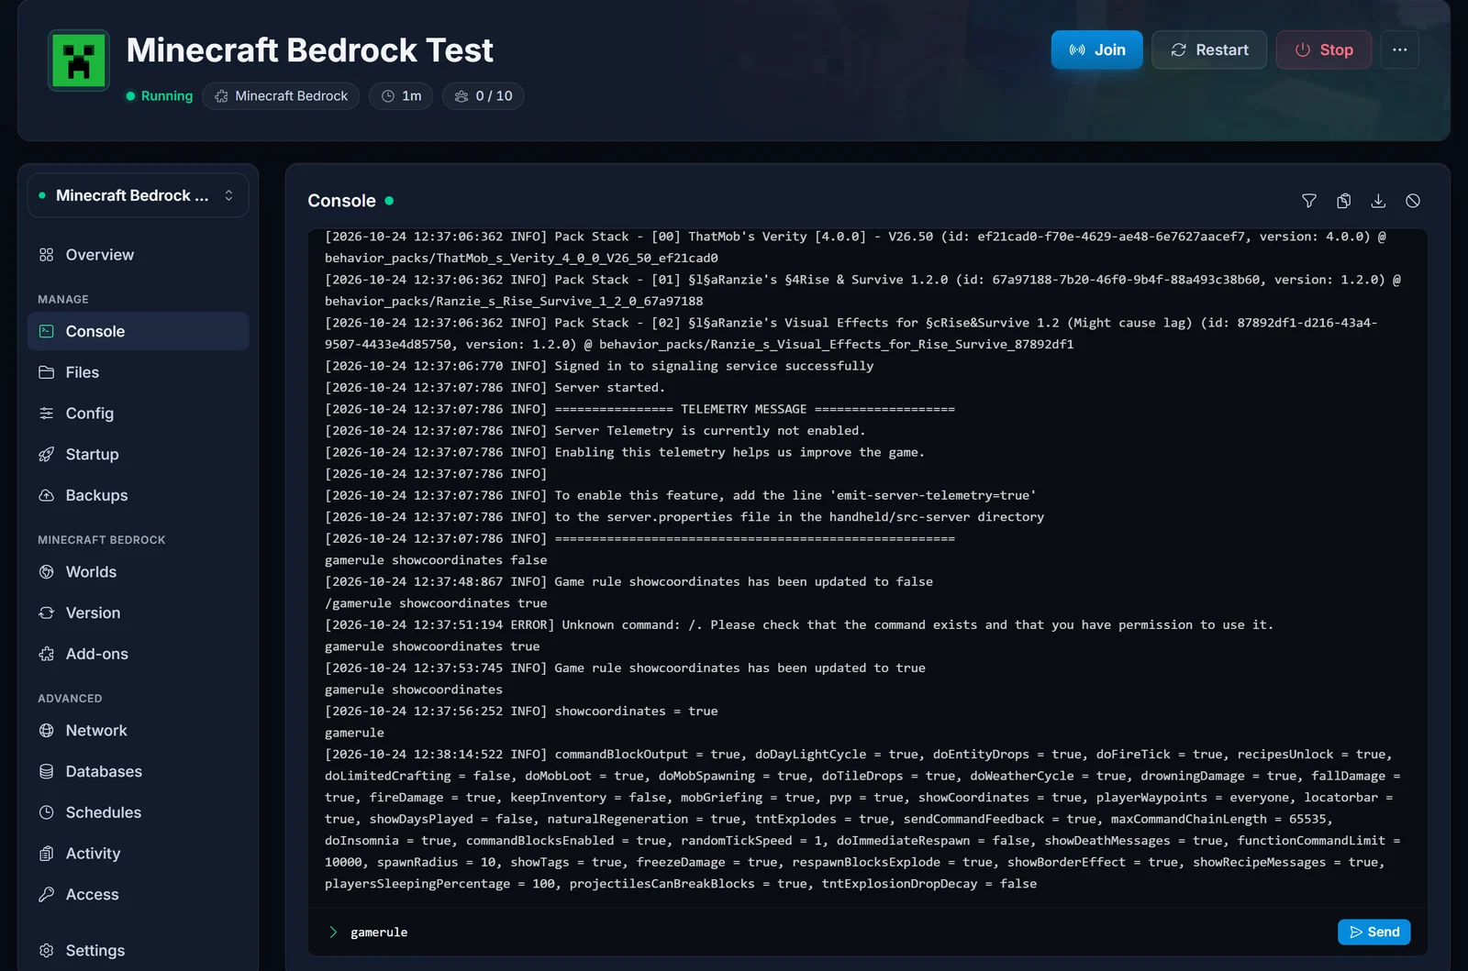The width and height of the screenshot is (1468, 971).
Task: Open the Worlds manager
Action: pos(138,572)
